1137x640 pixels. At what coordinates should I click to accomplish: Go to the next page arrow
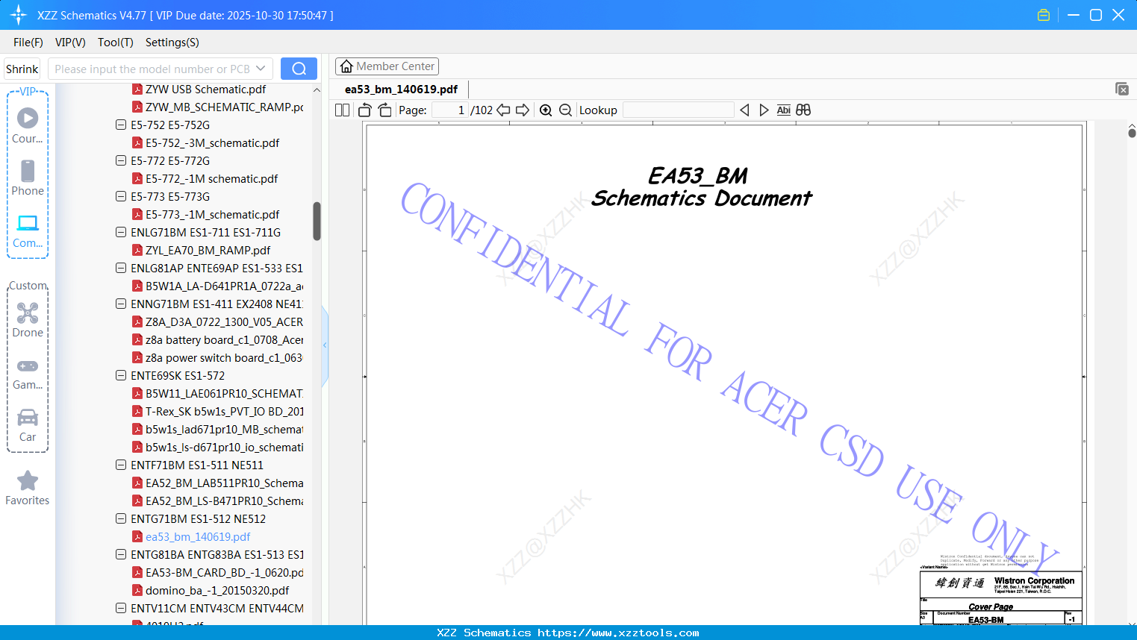click(523, 110)
